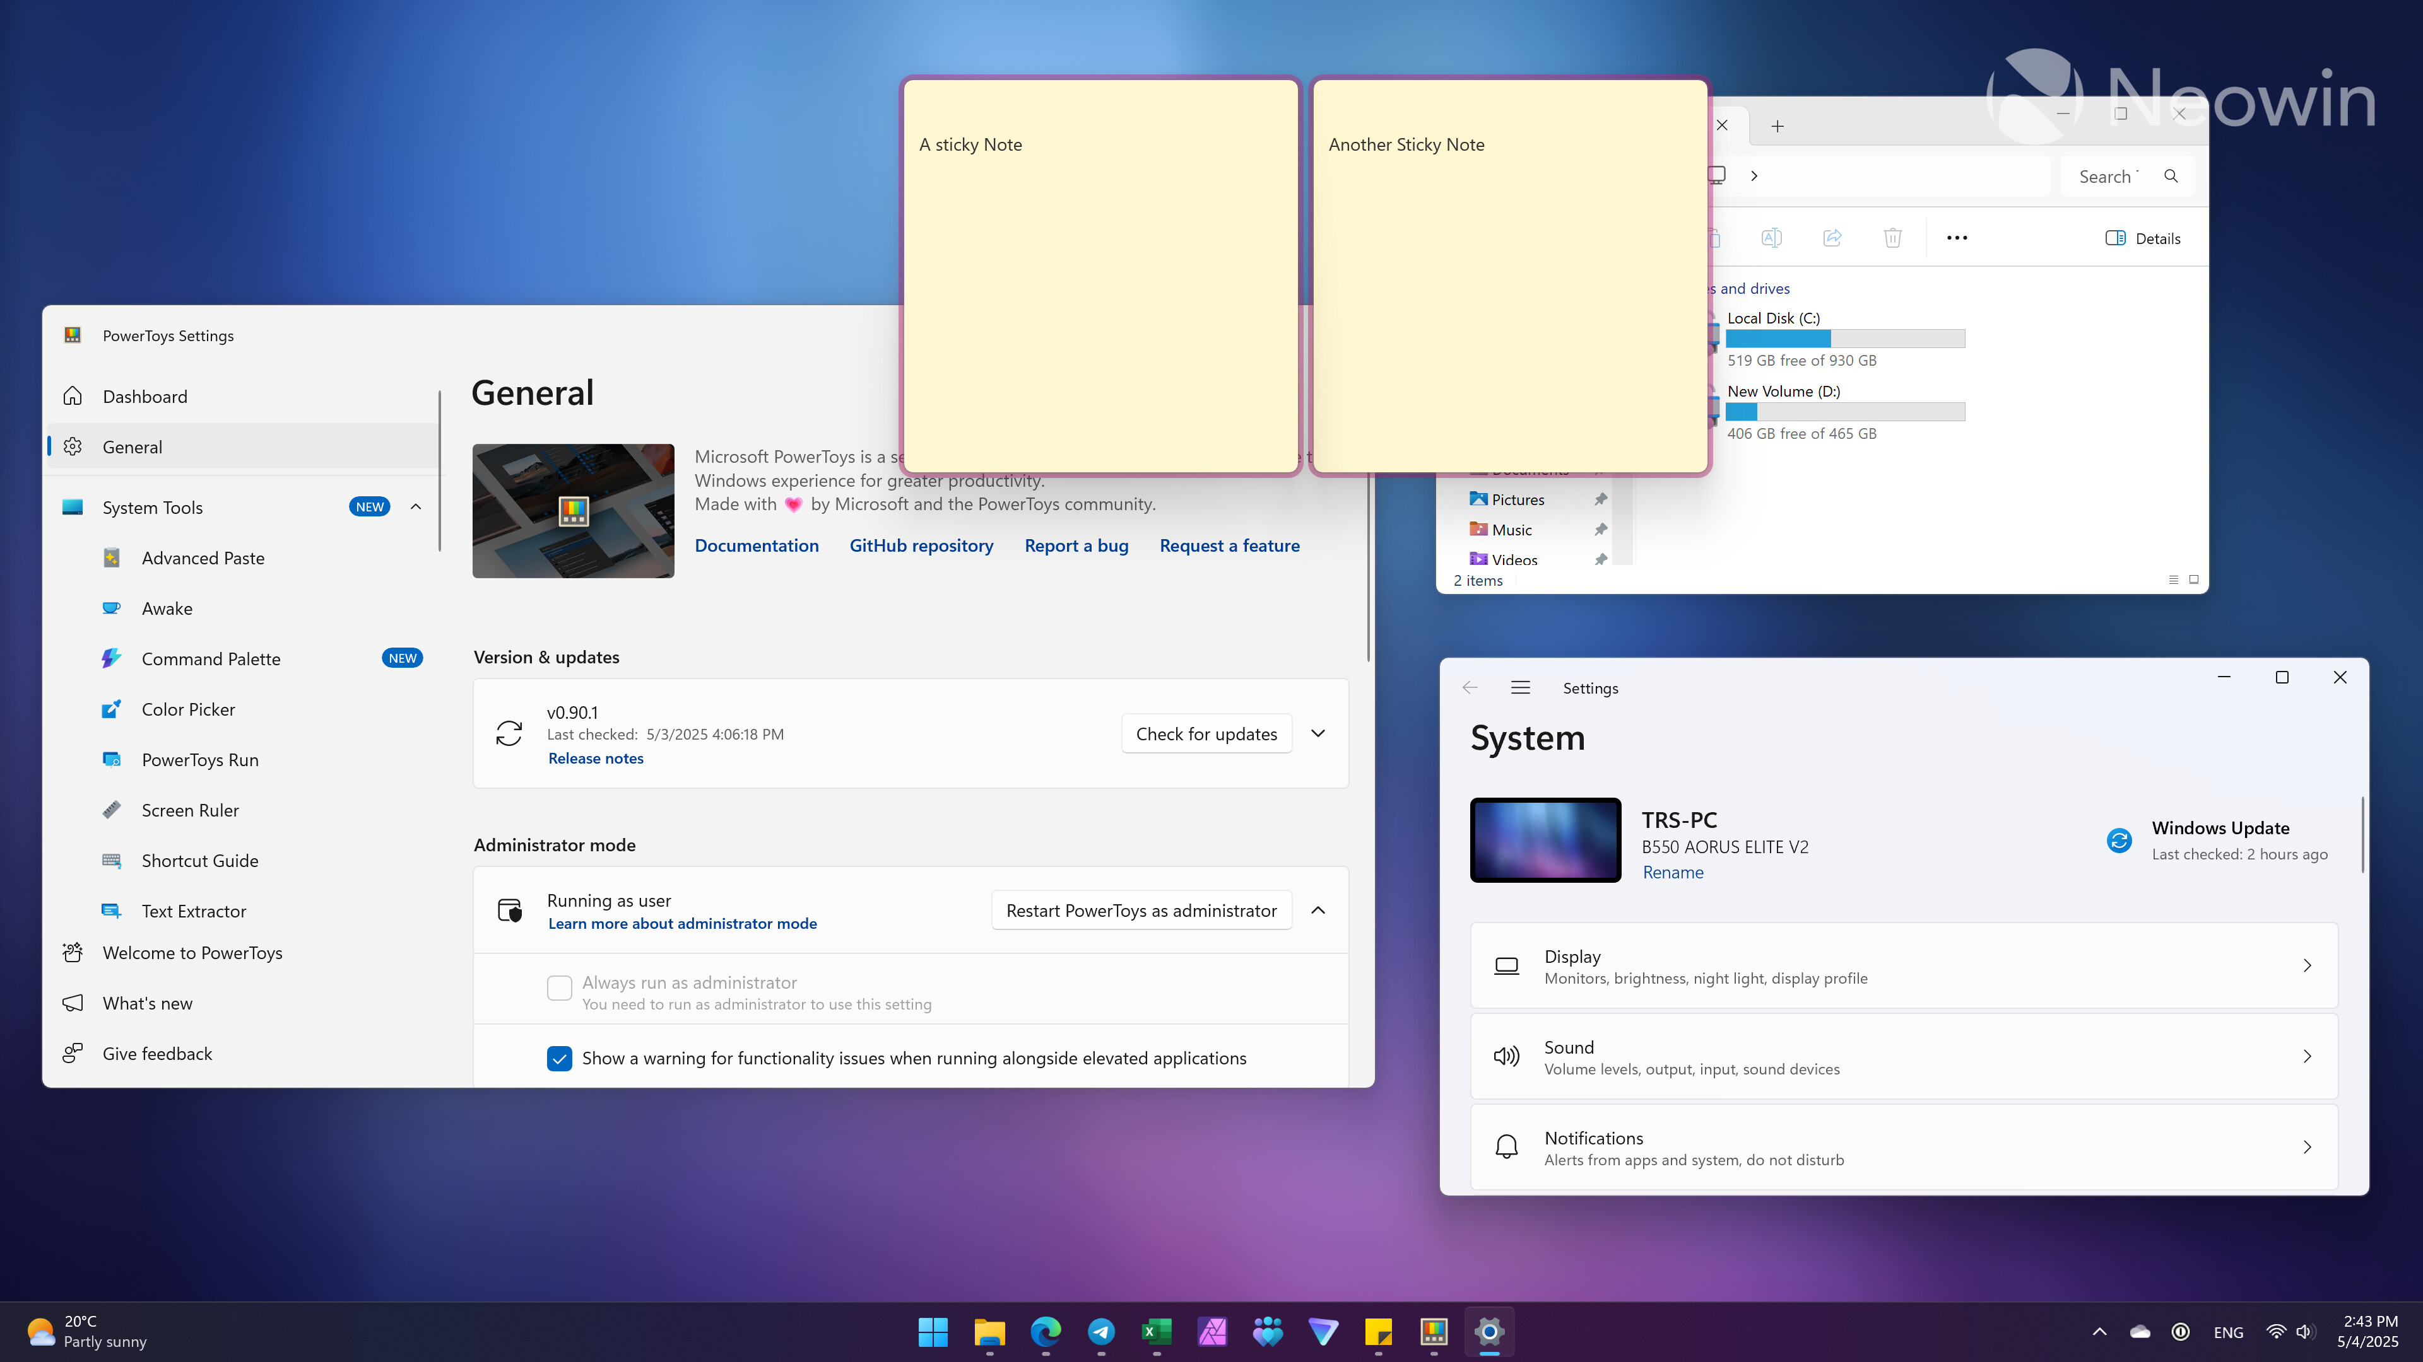Click the TRS-PC desktop wallpaper thumbnail
This screenshot has width=2423, height=1362.
pos(1545,839)
